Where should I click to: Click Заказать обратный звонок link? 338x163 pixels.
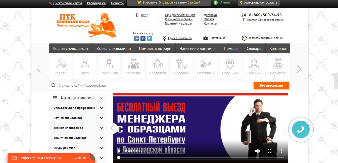pyautogui.click(x=266, y=38)
